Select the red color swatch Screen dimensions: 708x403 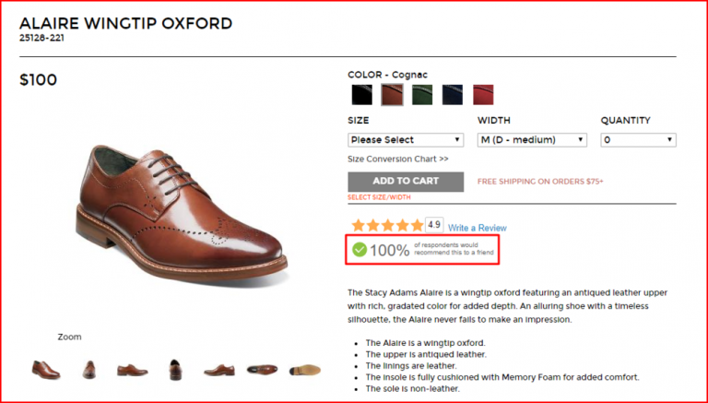tap(483, 94)
